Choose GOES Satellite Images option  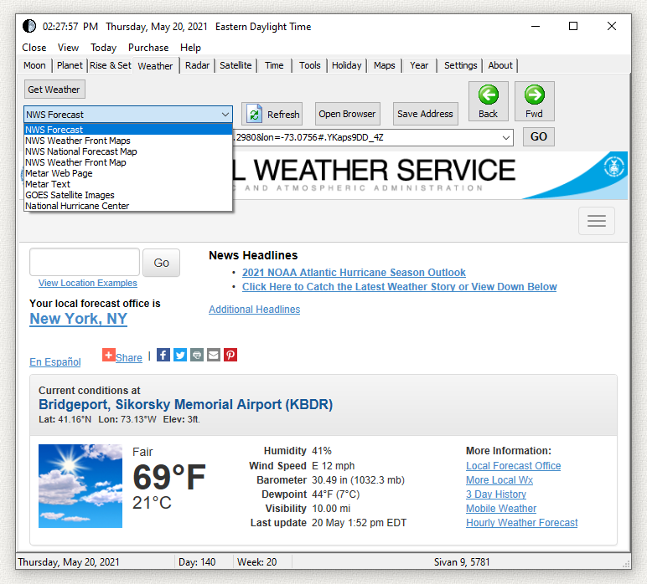point(128,195)
